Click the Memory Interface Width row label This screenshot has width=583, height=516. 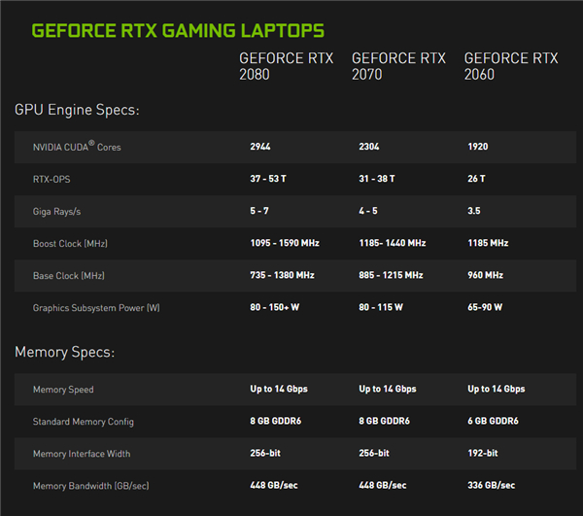click(82, 454)
